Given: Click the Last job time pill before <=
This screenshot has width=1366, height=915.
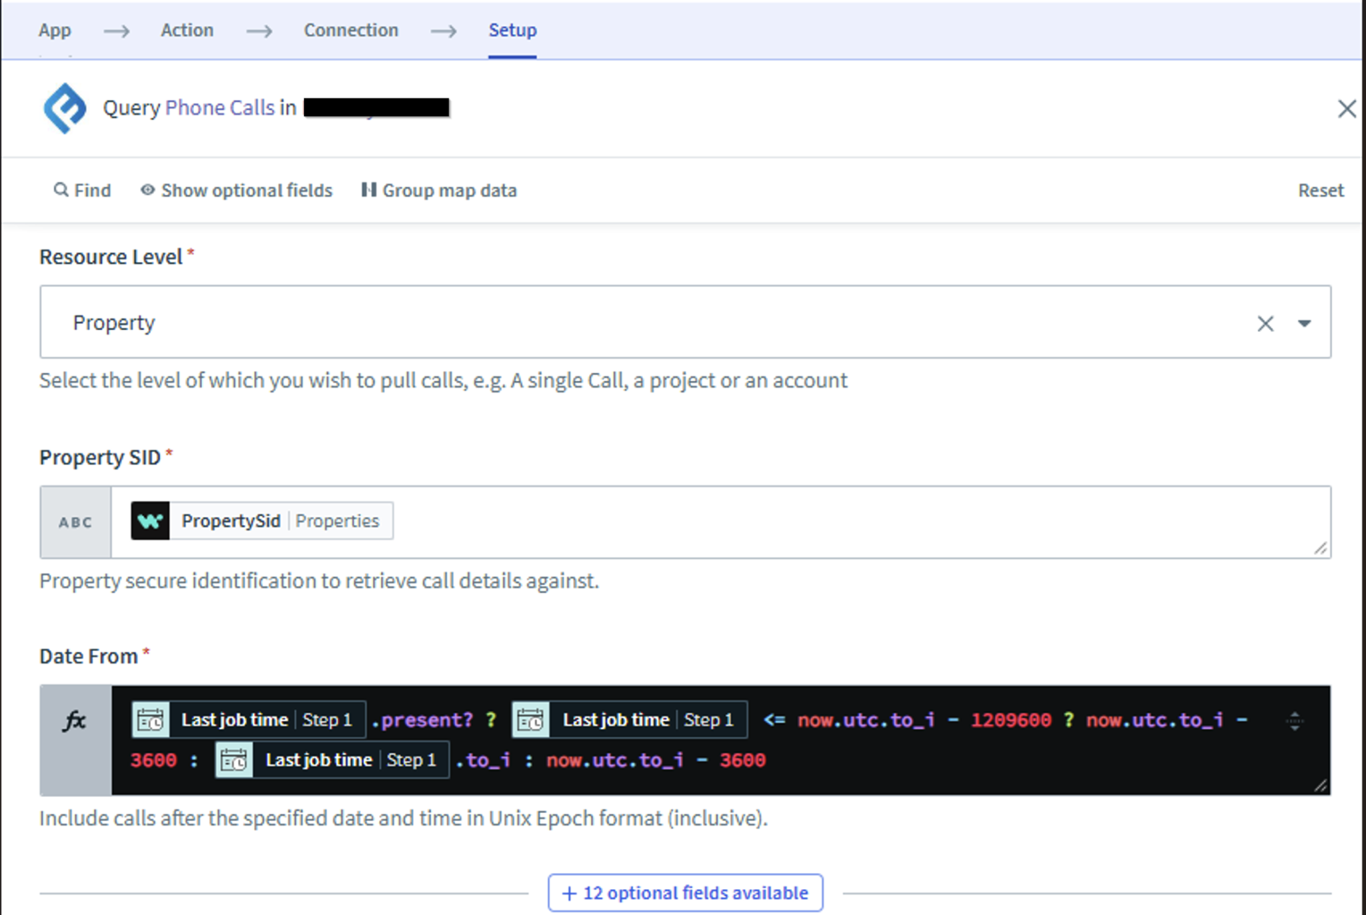Looking at the screenshot, I should 630,720.
